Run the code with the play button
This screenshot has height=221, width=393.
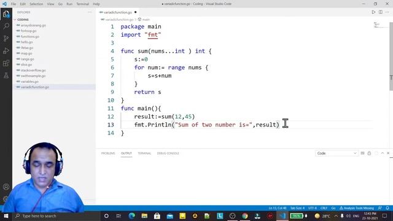click(373, 12)
